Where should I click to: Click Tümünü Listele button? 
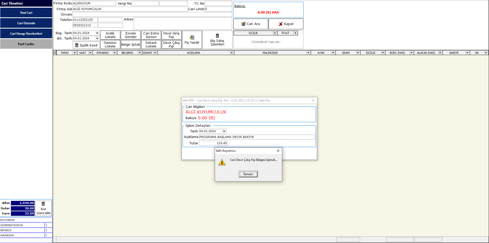coord(110,44)
